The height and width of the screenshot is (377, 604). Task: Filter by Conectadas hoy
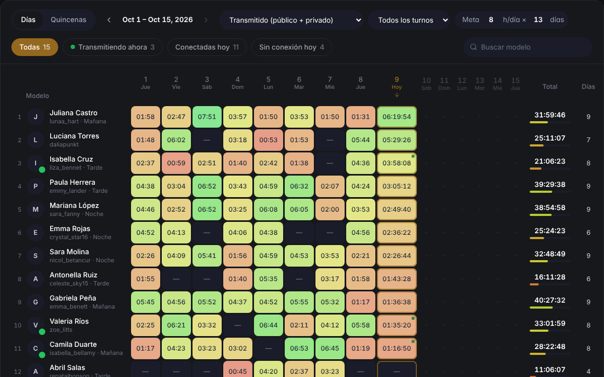click(x=207, y=47)
